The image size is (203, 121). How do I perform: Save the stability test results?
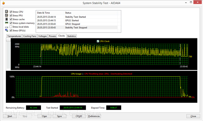coord(59,116)
